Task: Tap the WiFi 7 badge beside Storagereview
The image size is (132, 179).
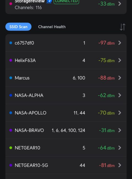Action: pyautogui.click(x=49, y=1)
